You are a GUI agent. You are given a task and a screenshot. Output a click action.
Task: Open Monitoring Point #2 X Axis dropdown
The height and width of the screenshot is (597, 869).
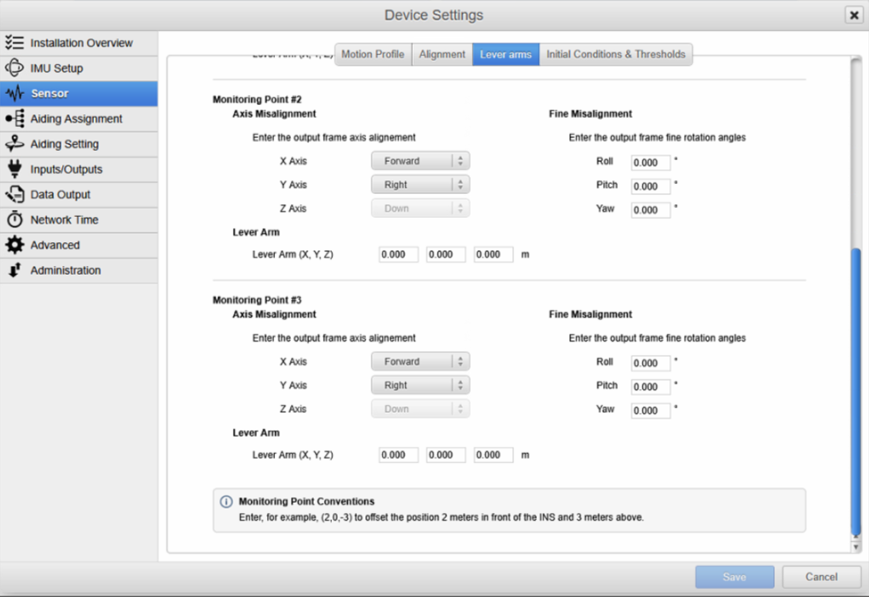tap(420, 162)
